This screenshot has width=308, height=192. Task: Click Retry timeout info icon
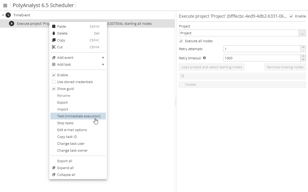204,58
